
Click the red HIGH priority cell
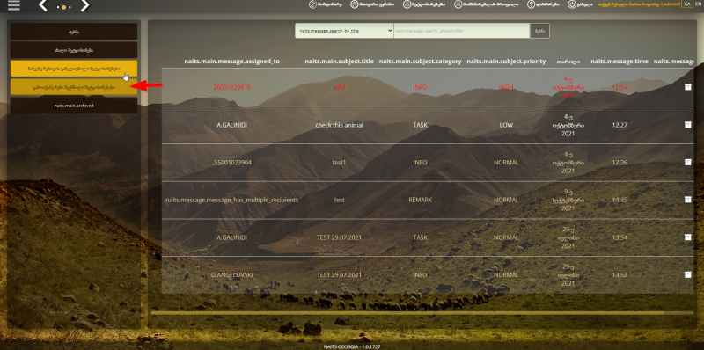pyautogui.click(x=506, y=87)
